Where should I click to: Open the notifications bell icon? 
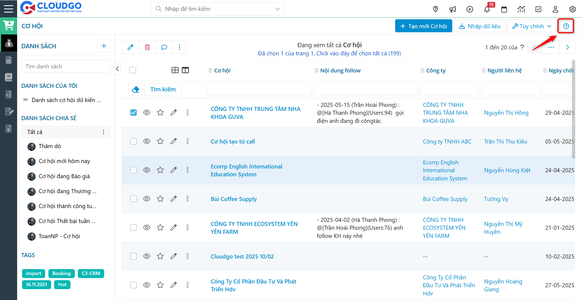(x=487, y=9)
